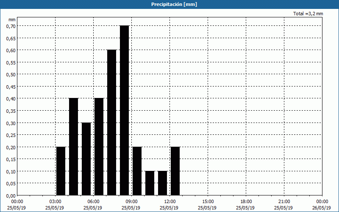Click the mm unit label above y-axis
The height and width of the screenshot is (212, 339).
click(x=12, y=20)
